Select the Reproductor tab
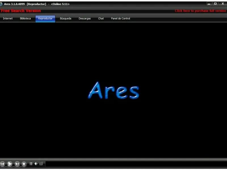Screen dimensions: 227x170 click(x=45, y=19)
